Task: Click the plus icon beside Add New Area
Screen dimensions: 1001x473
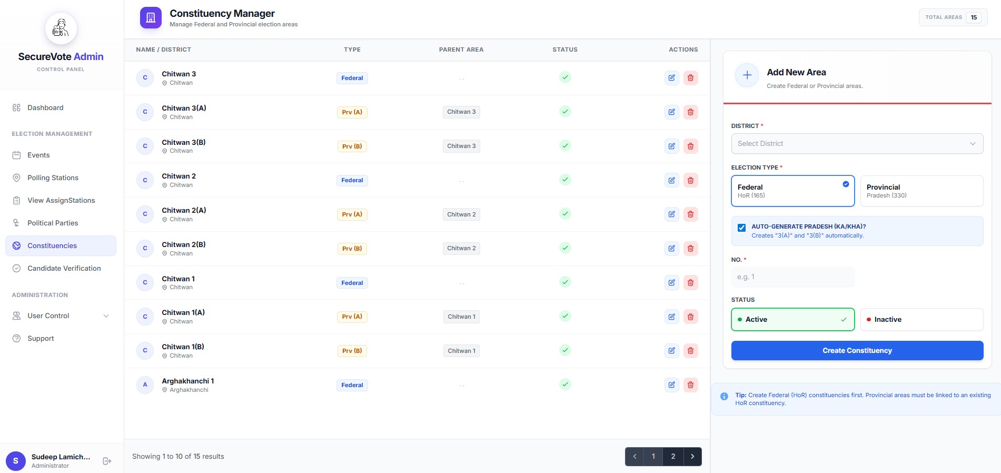Action: 747,75
